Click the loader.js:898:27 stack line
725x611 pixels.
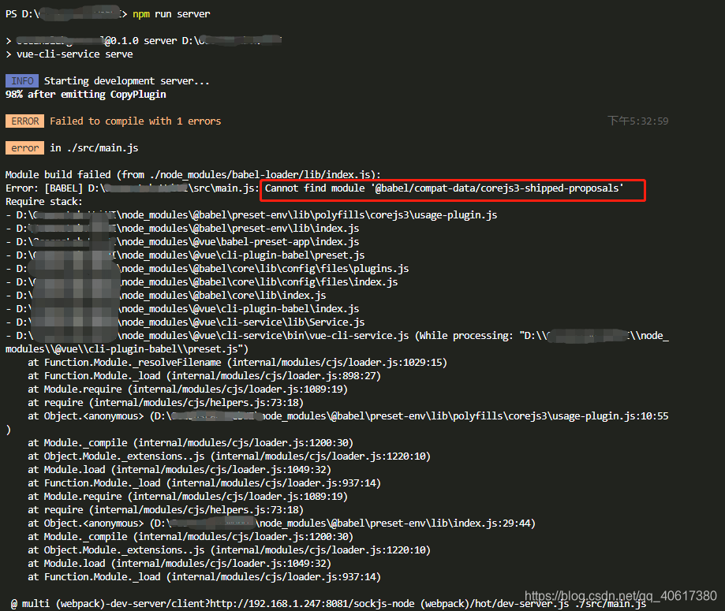(204, 376)
